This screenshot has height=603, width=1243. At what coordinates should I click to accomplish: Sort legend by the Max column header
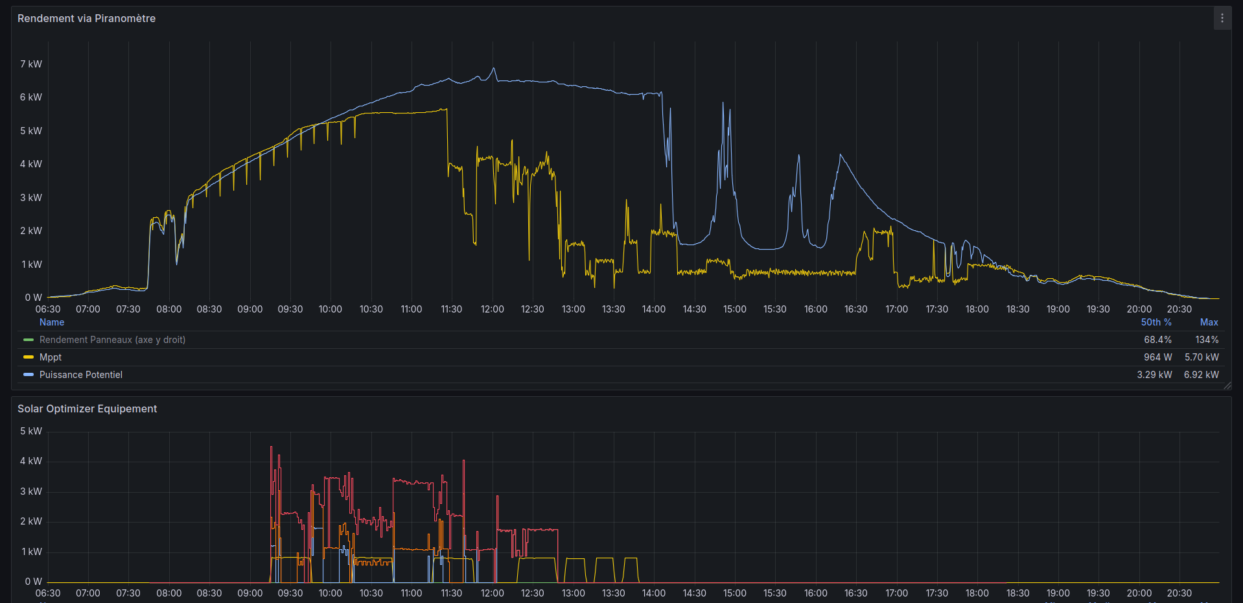pos(1209,322)
